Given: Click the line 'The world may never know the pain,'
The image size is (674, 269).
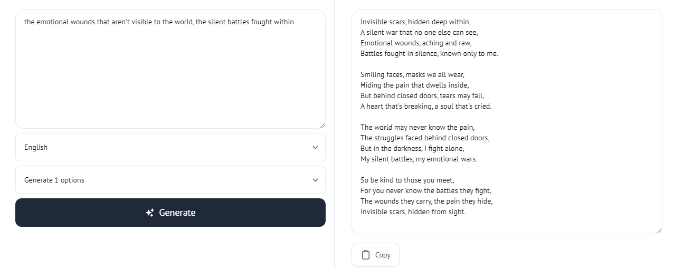Looking at the screenshot, I should coord(417,127).
